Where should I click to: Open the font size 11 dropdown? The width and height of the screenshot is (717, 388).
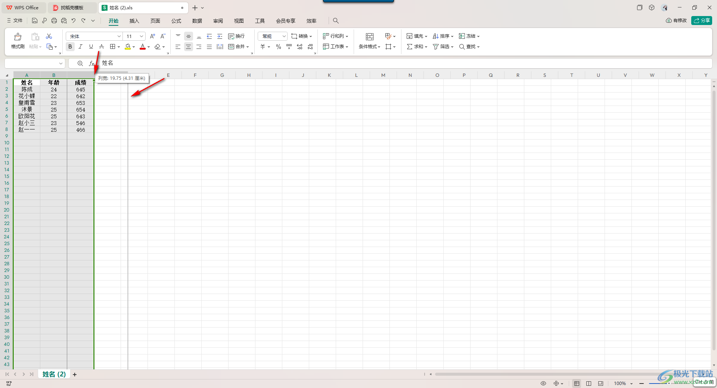(x=142, y=36)
